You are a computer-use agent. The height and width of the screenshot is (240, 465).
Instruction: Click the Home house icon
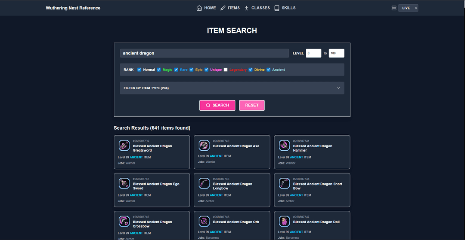[x=199, y=8]
